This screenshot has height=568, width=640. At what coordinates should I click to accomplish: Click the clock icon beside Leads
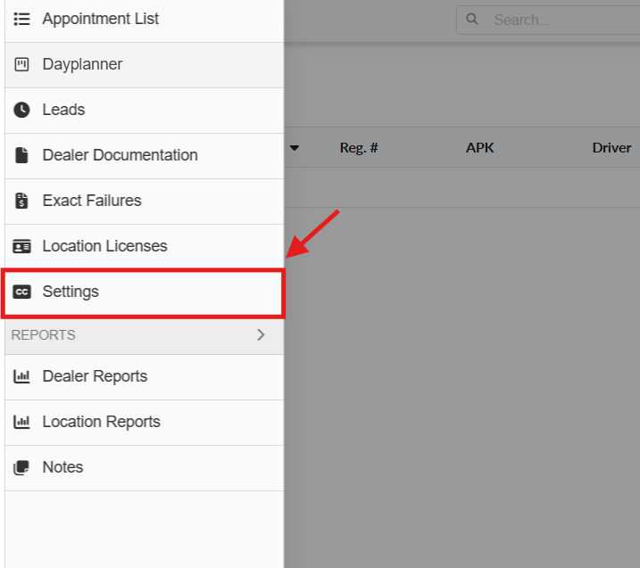pos(22,110)
